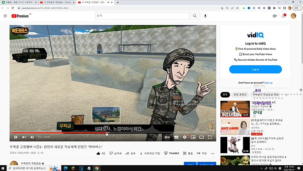Switch to miniplayer mode

pyautogui.click(x=193, y=137)
